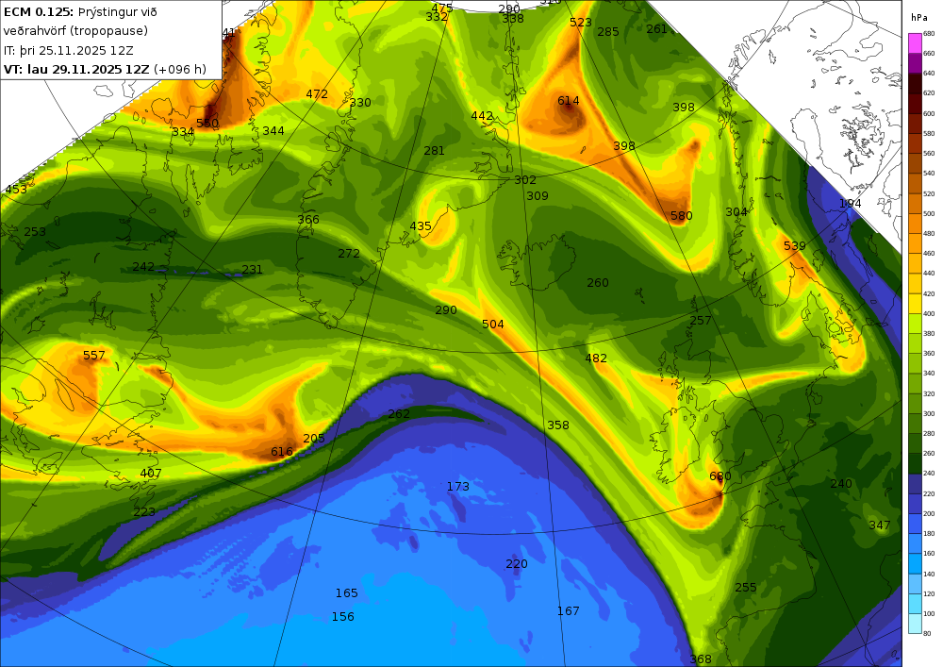943x667 pixels.
Task: Click the header line 'ECM 0.125: Þrýstingur við'
Action: click(81, 12)
